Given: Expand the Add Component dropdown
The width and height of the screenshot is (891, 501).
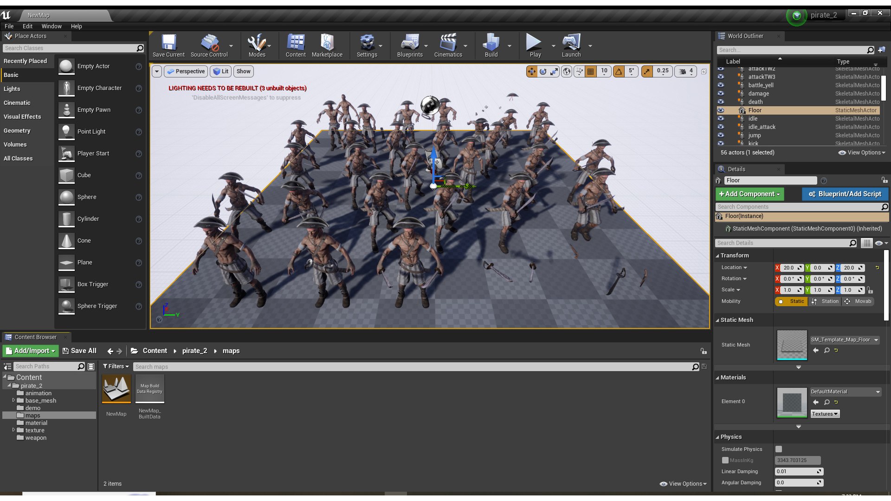Looking at the screenshot, I should (749, 194).
